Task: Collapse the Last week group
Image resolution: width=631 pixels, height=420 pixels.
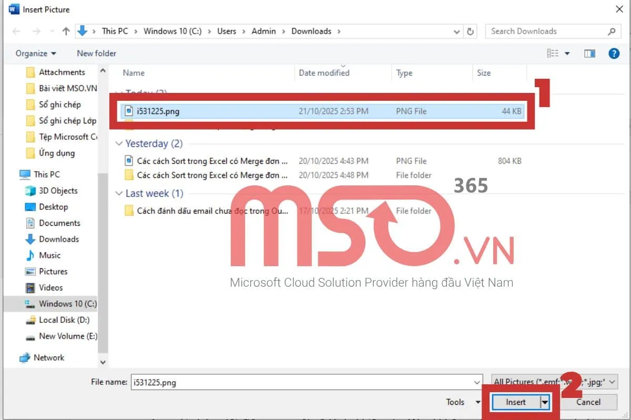Action: tap(118, 194)
